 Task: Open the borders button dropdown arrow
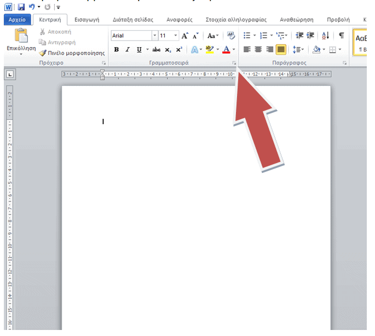pyautogui.click(x=339, y=49)
